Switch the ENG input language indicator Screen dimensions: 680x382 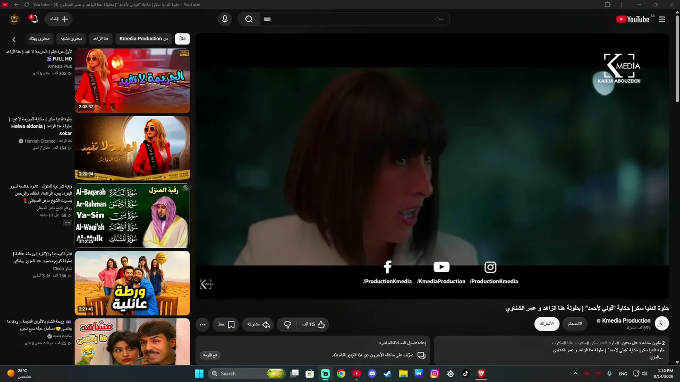click(x=623, y=374)
